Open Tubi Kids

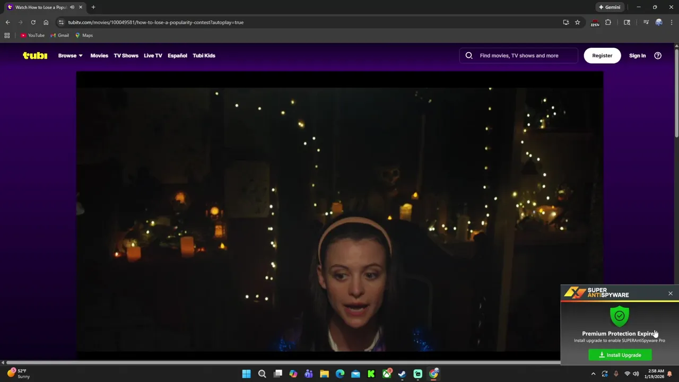(x=204, y=55)
